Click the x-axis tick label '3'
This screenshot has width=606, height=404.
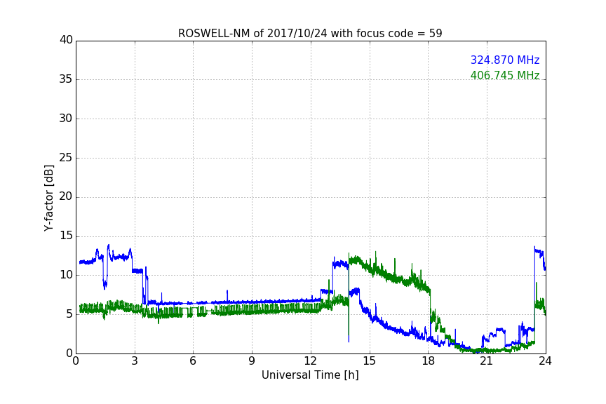[x=135, y=361]
